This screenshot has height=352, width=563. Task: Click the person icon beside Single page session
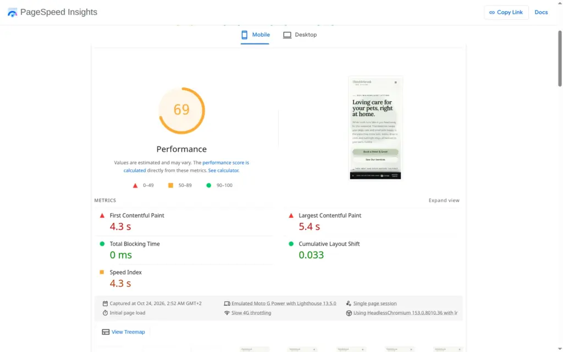pos(349,304)
